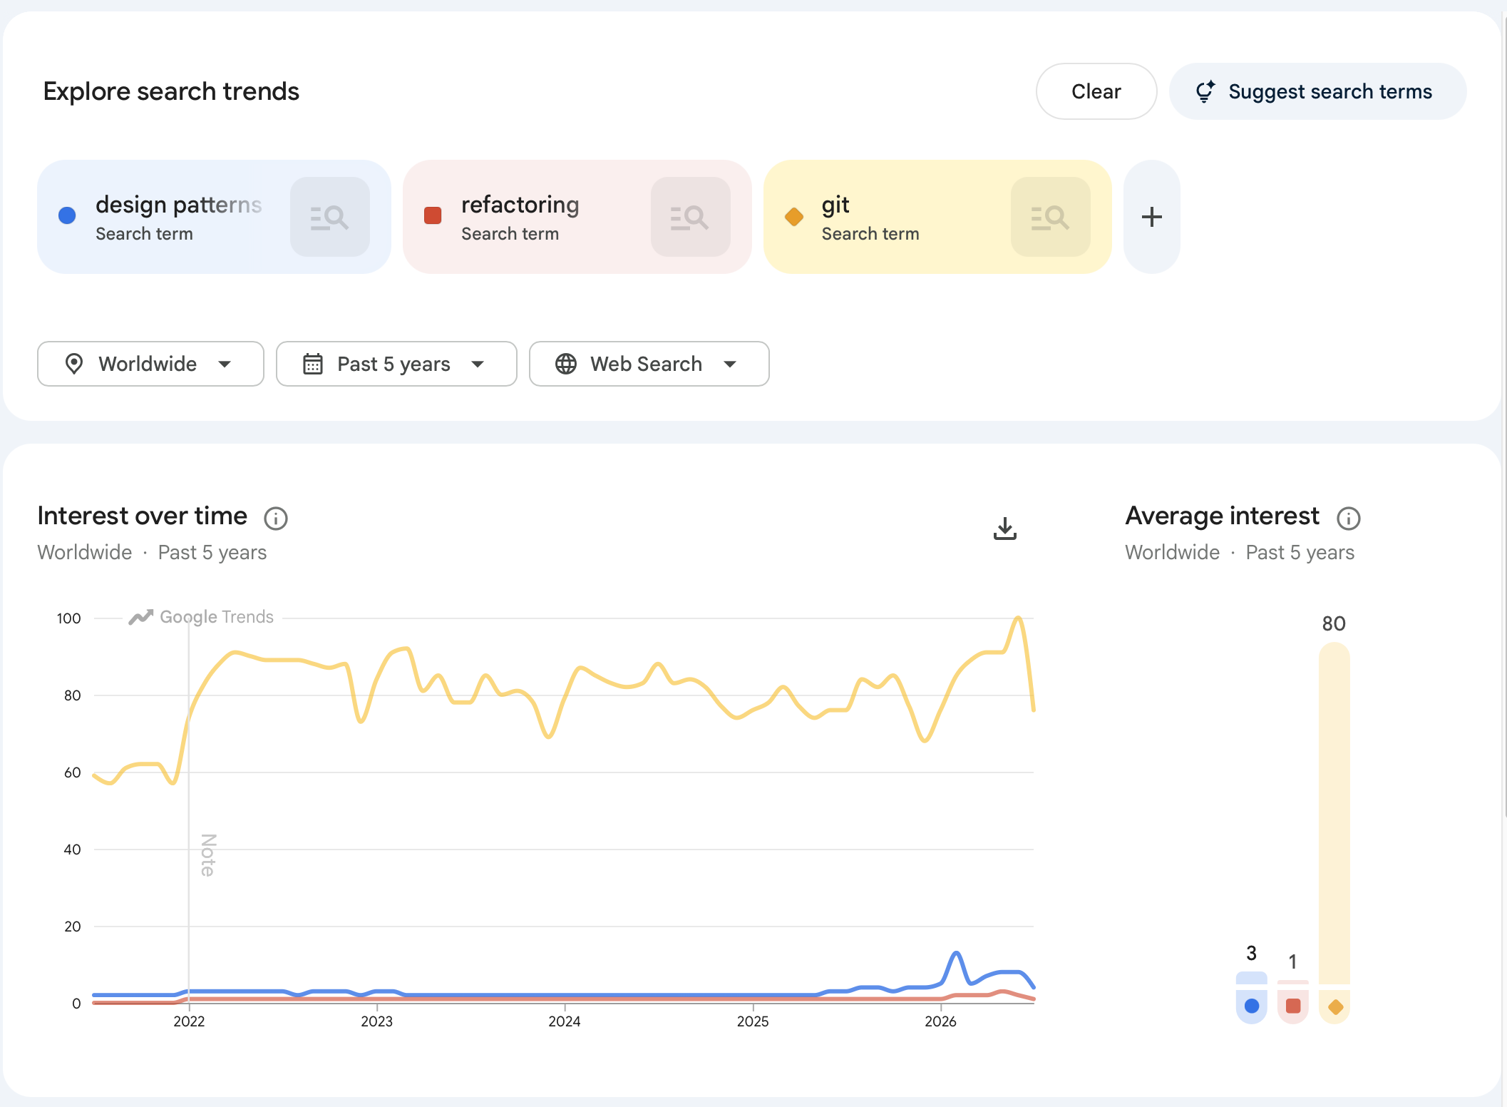1507x1107 pixels.
Task: Click the sparkle icon on Suggest search terms
Action: (1205, 91)
